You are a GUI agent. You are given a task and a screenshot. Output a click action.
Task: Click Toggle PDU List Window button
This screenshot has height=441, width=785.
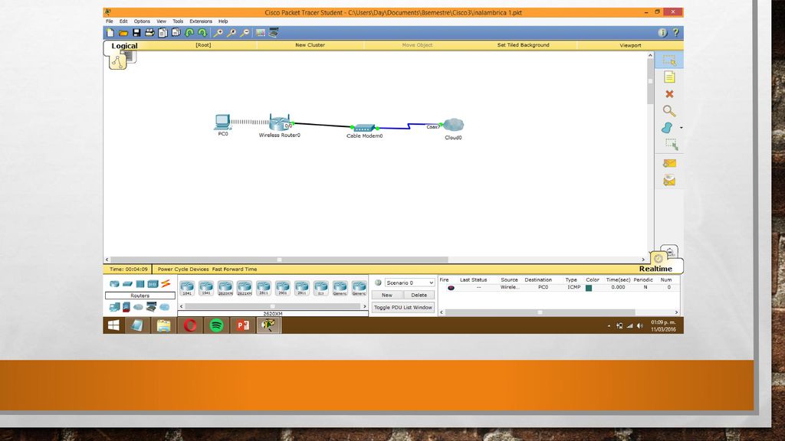[x=403, y=308]
